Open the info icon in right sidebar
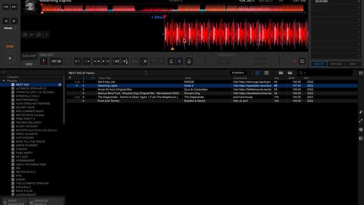364x205 pixels. click(361, 129)
